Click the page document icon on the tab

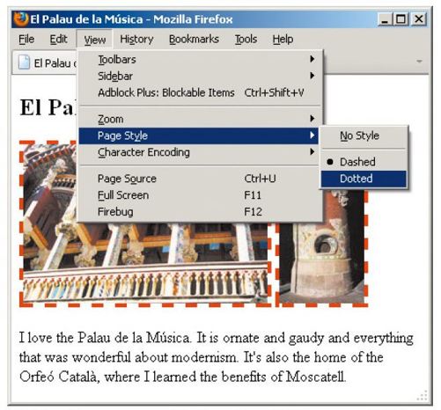click(x=24, y=62)
